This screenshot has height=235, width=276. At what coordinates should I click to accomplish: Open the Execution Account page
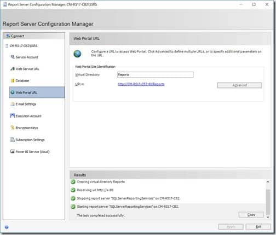[28, 116]
